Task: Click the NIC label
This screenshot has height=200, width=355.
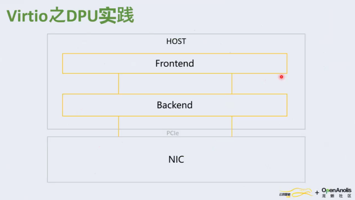Action: [x=176, y=159]
